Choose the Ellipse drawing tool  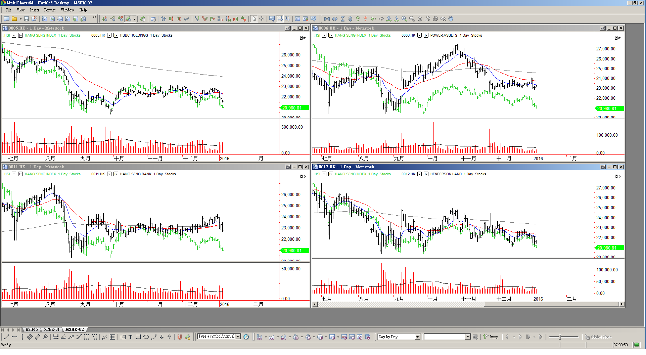point(146,337)
